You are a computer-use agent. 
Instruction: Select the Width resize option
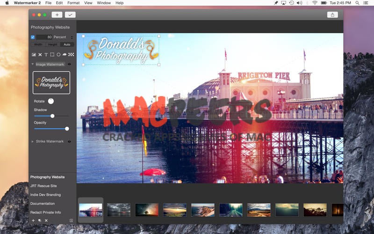(x=38, y=44)
